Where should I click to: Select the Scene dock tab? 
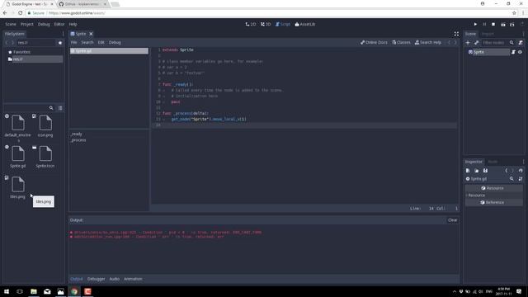(471, 34)
